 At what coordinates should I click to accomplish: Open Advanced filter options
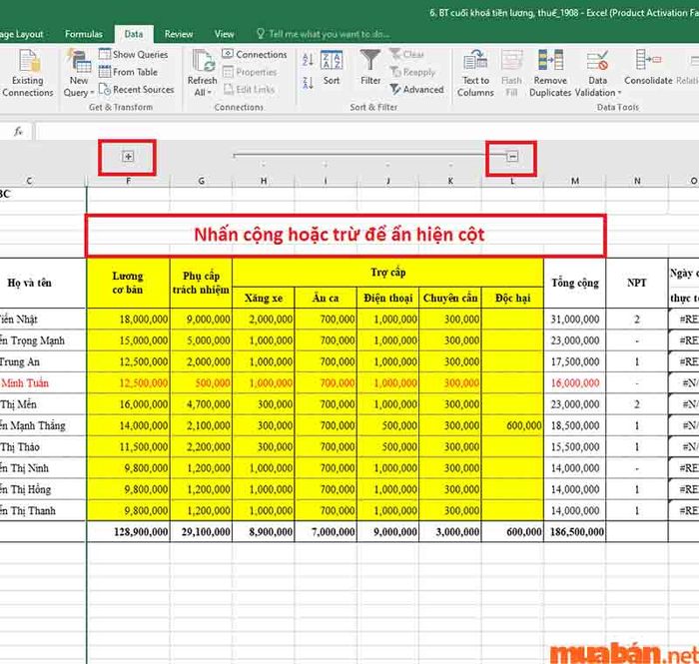(416, 90)
